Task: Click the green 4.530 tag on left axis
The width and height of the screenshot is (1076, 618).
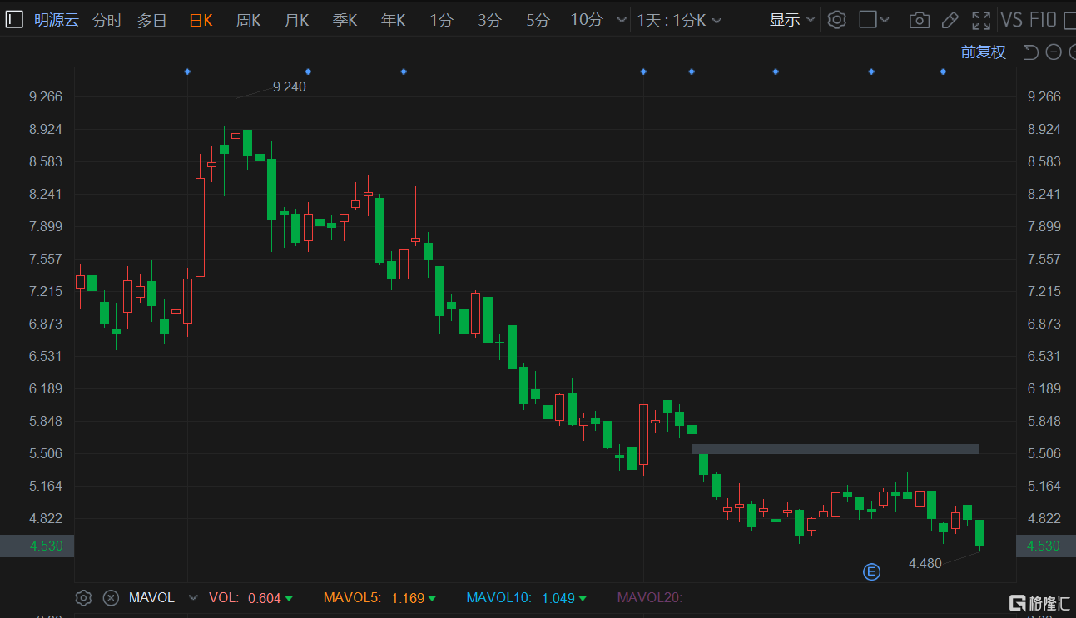Action: [37, 546]
